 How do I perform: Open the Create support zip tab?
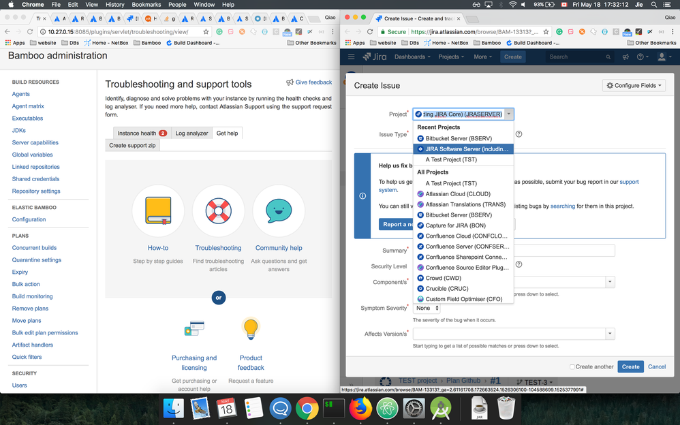[x=132, y=145]
